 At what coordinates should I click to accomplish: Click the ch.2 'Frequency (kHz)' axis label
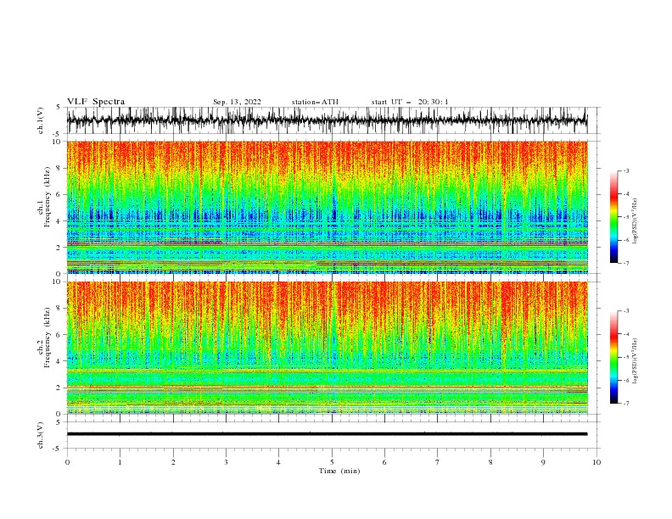pos(48,338)
